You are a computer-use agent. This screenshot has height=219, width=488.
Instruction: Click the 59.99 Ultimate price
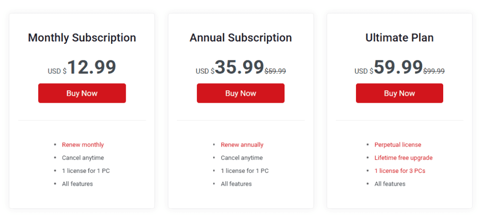point(398,67)
